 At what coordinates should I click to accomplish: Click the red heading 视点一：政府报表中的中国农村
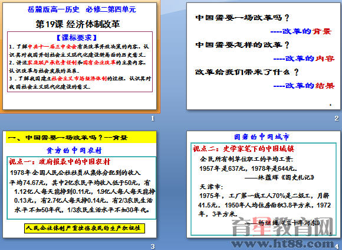click(60, 162)
